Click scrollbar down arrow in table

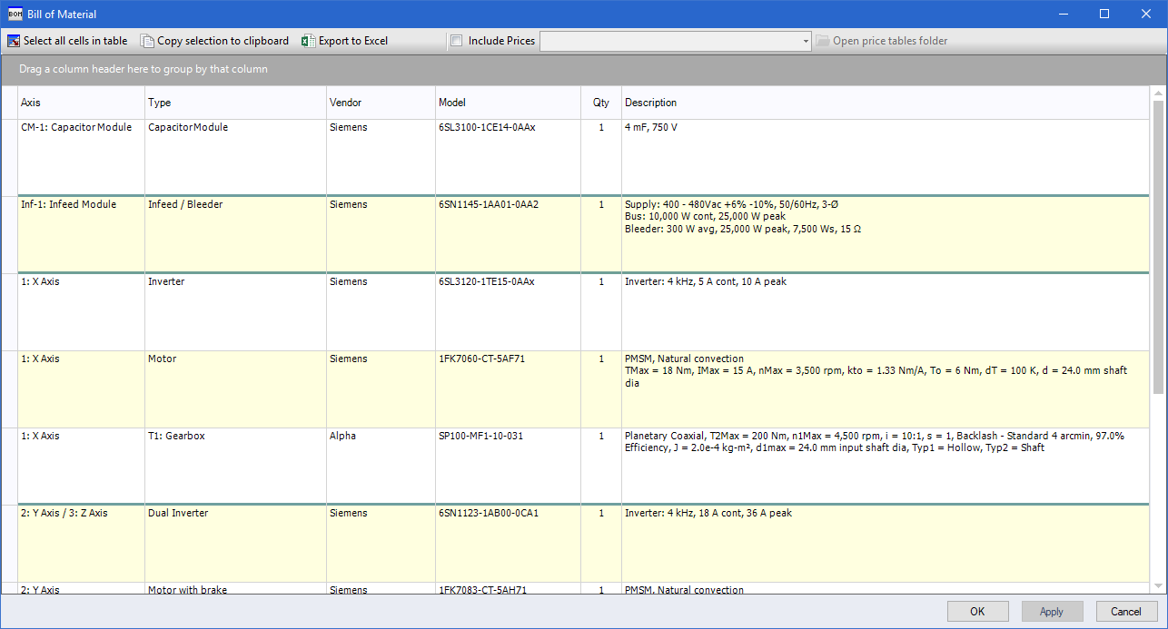[1157, 586]
